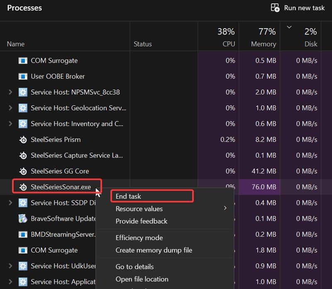The height and width of the screenshot is (289, 332).
Task: Select Service Host: Inventory and C... name
Action: click(x=77, y=124)
